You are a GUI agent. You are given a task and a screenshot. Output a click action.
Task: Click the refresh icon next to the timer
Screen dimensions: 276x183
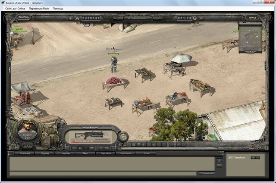[x=195, y=18]
